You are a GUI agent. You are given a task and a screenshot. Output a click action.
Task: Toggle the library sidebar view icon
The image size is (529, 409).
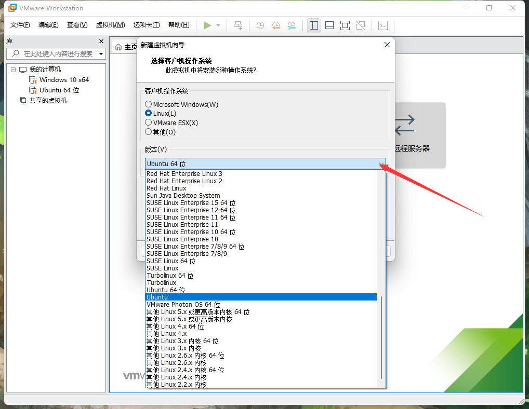[314, 25]
